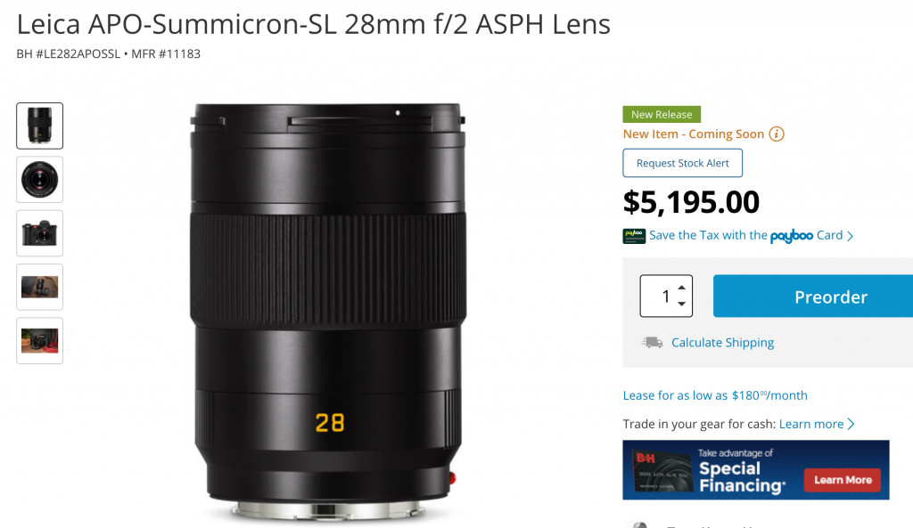Click the chevron after Payboo Card
Screen dimensions: 913x528
850,235
